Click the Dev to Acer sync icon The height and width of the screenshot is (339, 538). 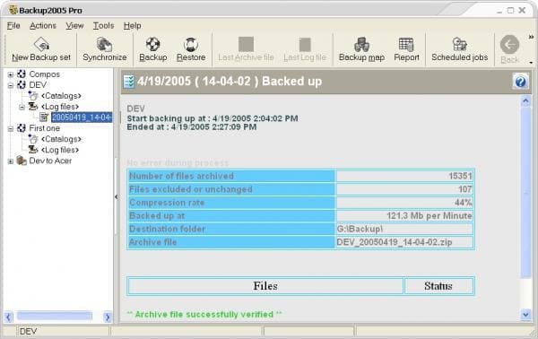coord(22,161)
